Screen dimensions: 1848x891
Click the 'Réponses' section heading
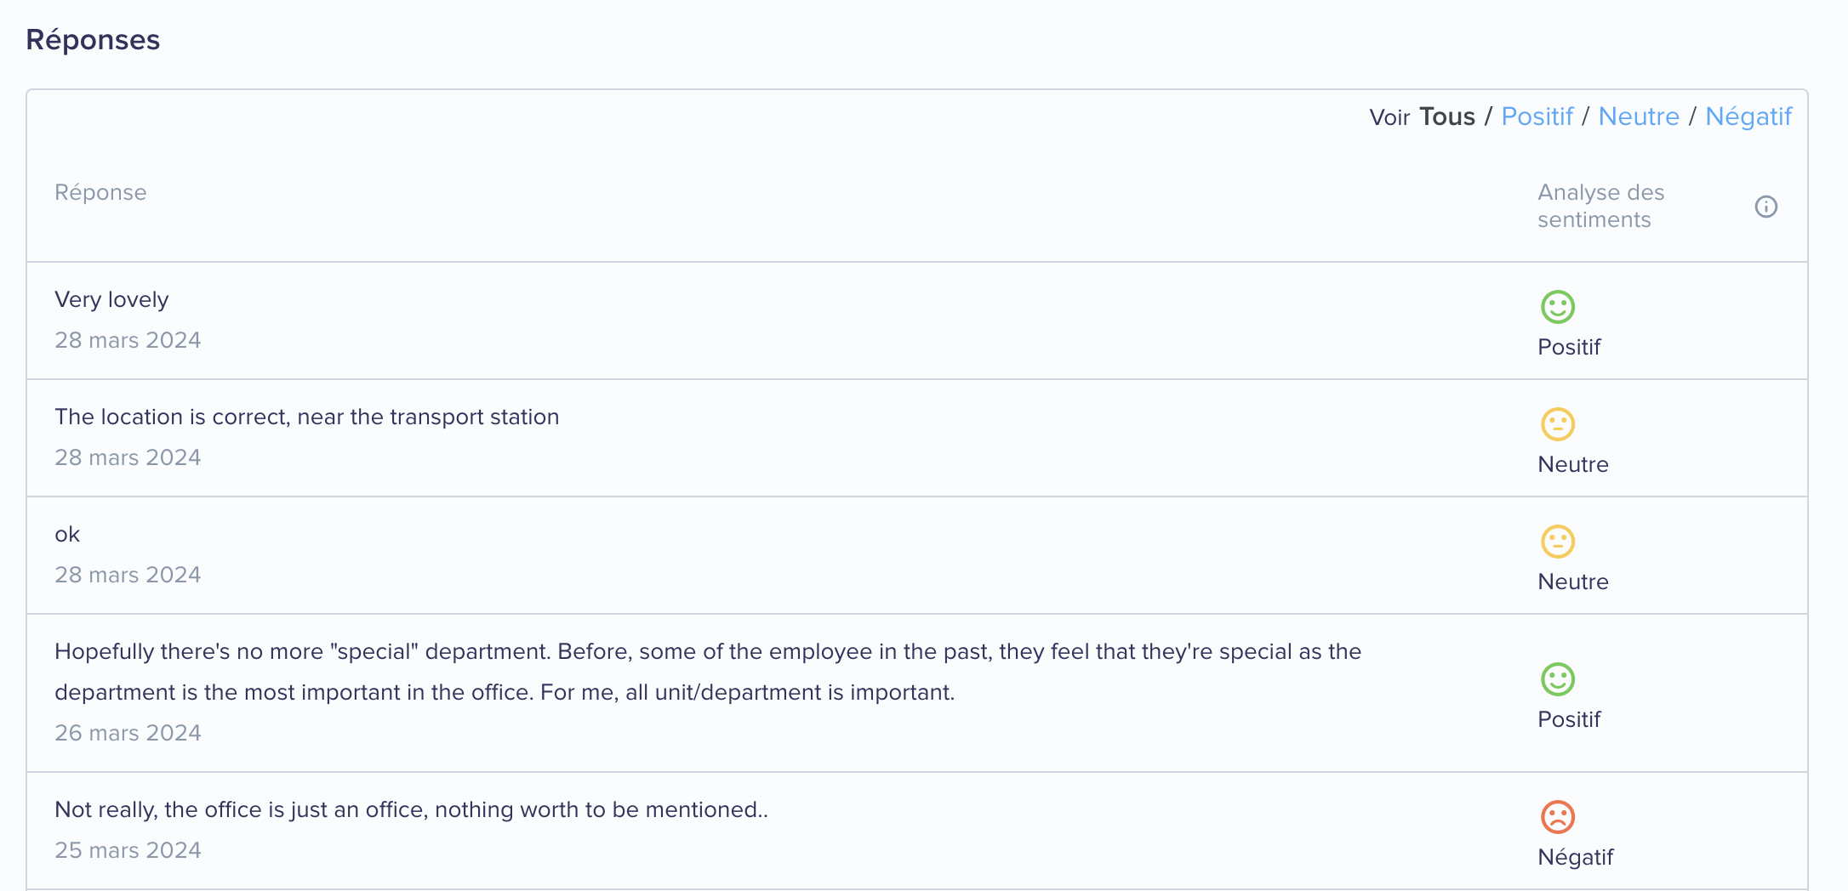[93, 40]
